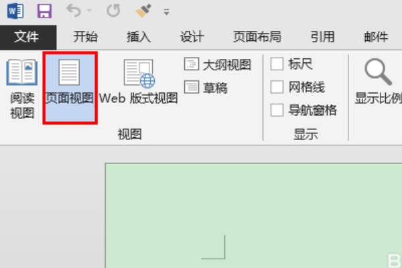The image size is (402, 268).
Task: Open the Zoom magnifier (显示比例)
Action: point(379,82)
